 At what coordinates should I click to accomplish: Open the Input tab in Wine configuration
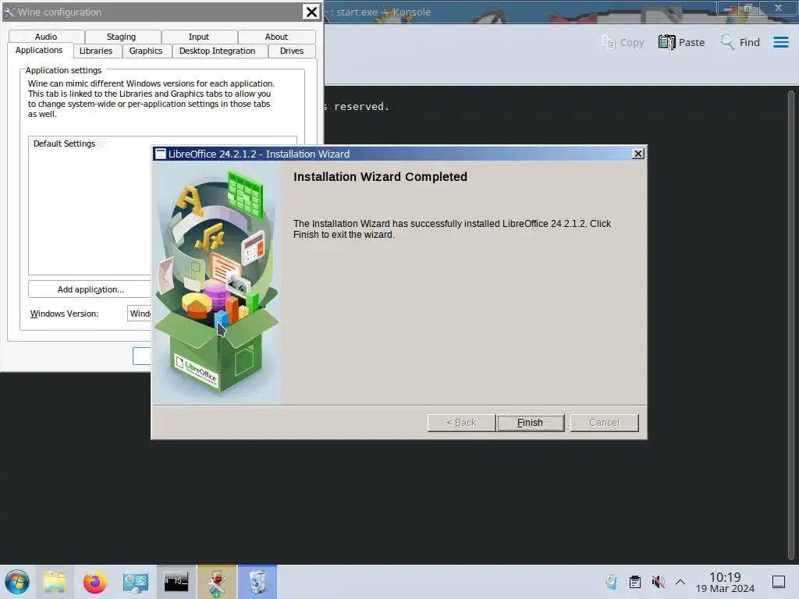tap(199, 37)
